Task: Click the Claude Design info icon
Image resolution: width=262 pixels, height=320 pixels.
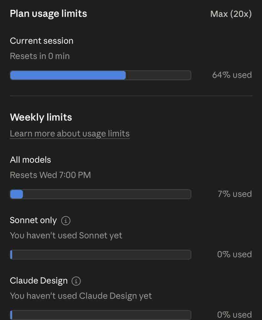Action: (76, 281)
